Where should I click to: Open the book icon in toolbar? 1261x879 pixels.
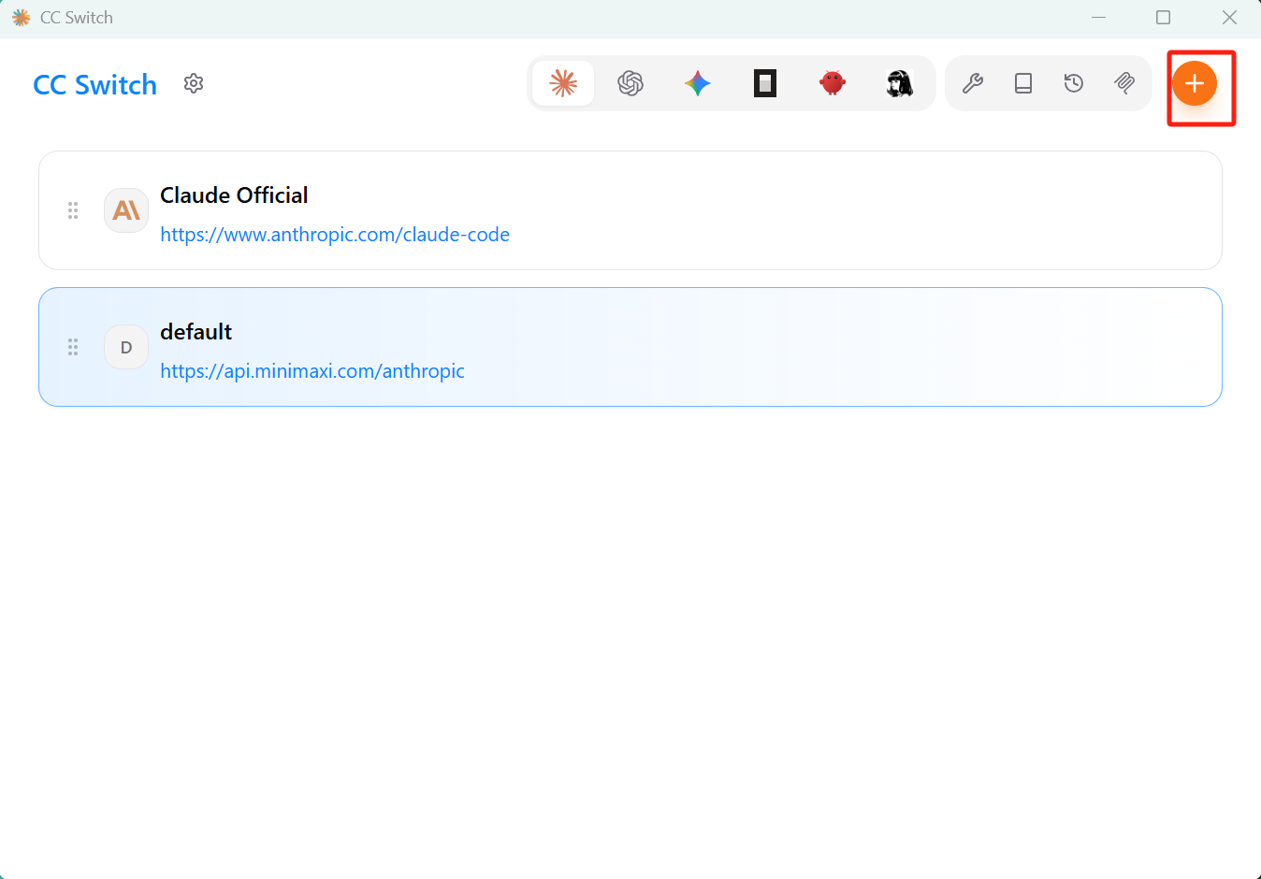(x=1023, y=83)
